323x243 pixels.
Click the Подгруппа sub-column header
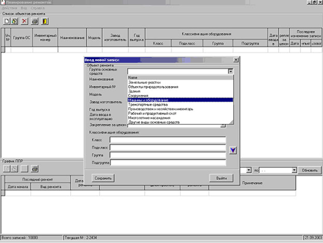point(250,43)
